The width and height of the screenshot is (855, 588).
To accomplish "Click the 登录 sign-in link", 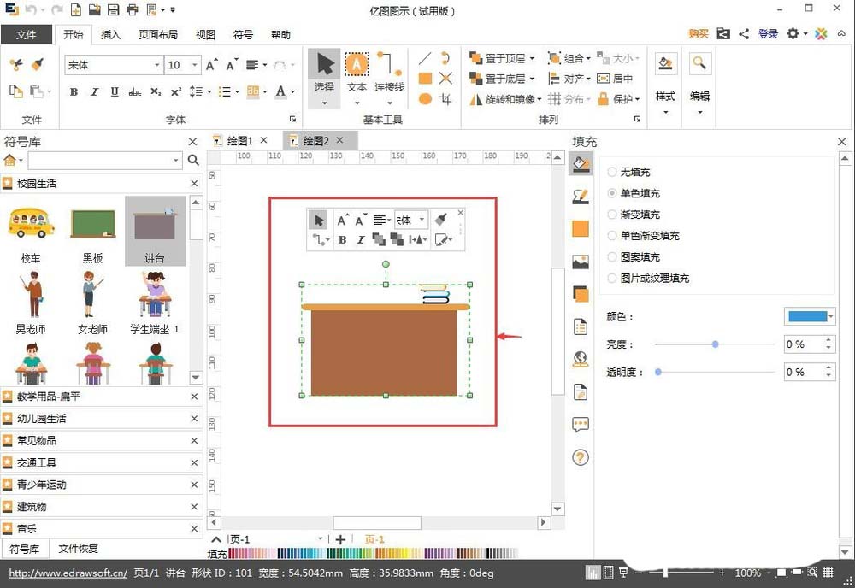I will 767,33.
